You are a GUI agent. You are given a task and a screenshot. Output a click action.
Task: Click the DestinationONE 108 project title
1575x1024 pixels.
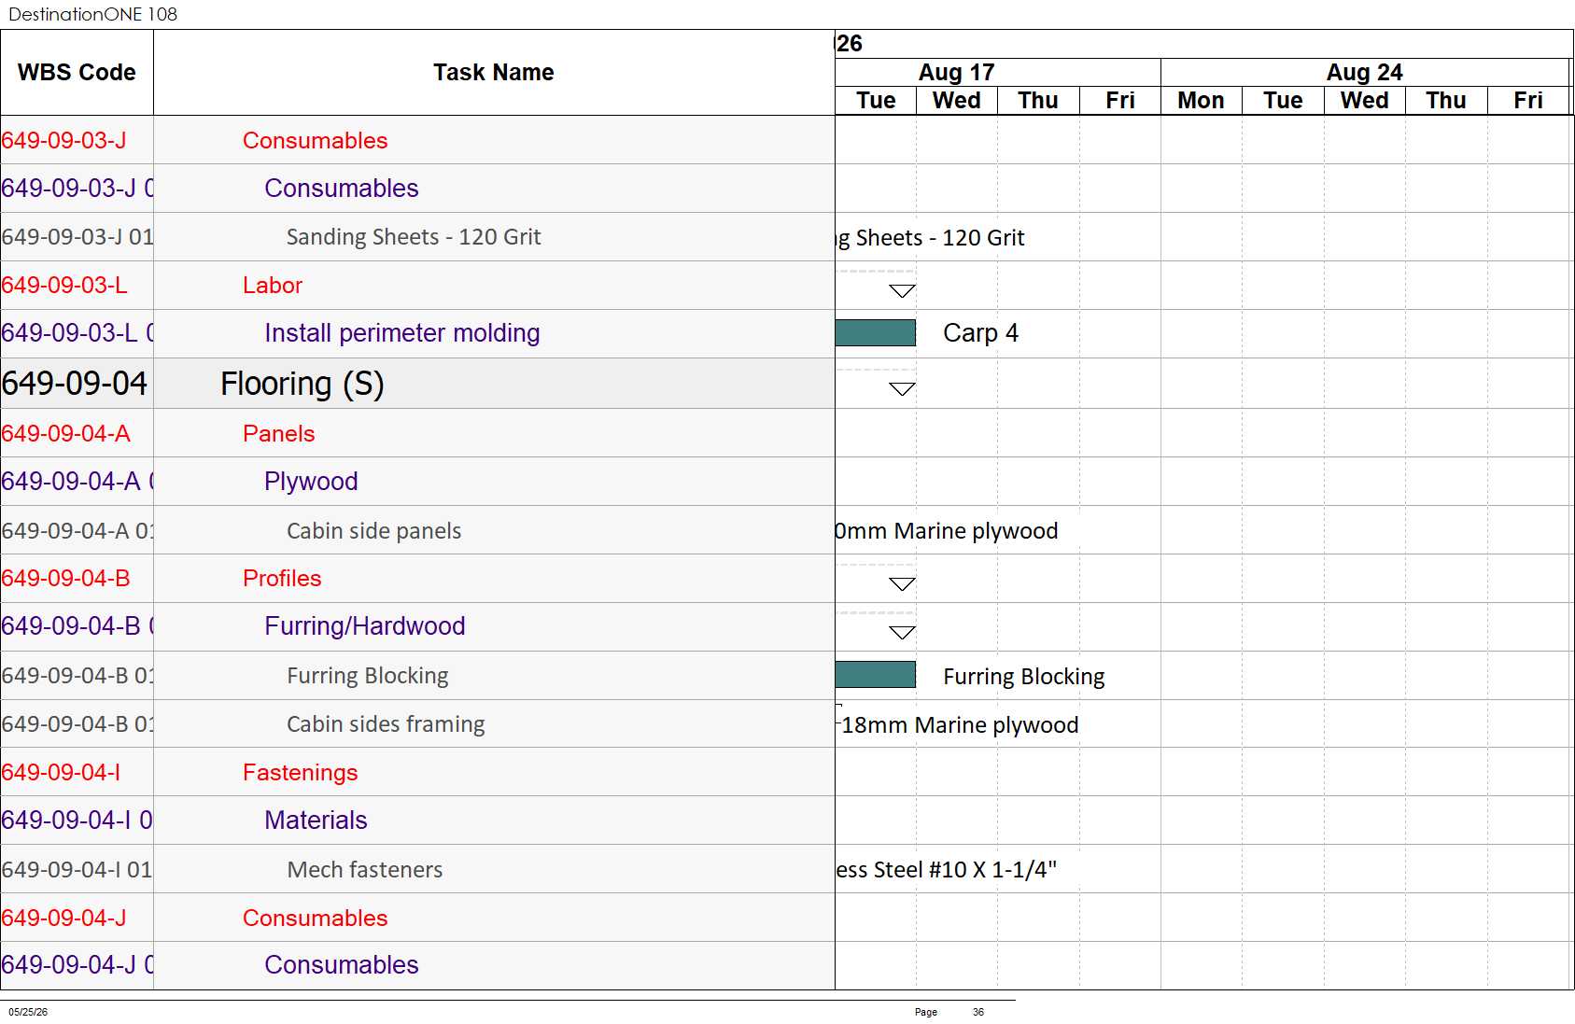92,14
